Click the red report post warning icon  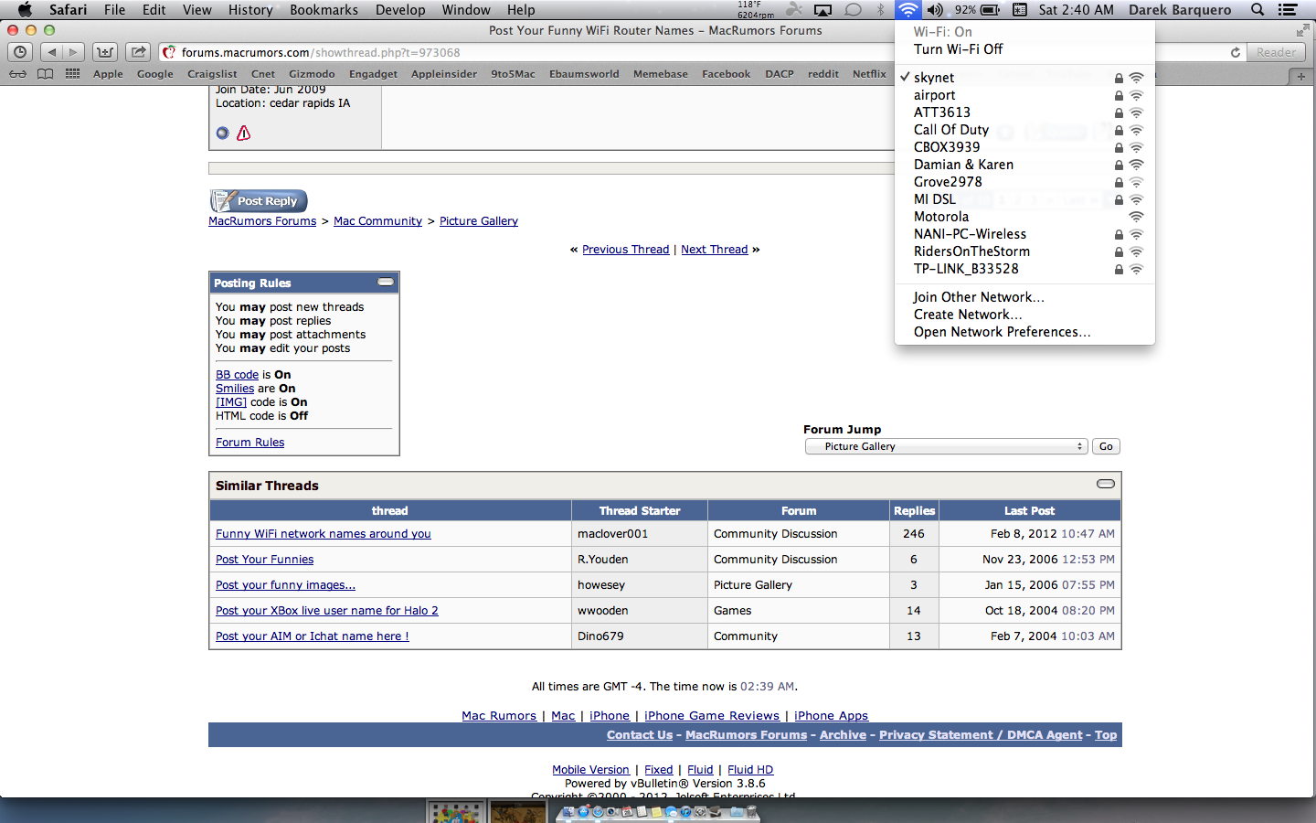[243, 133]
